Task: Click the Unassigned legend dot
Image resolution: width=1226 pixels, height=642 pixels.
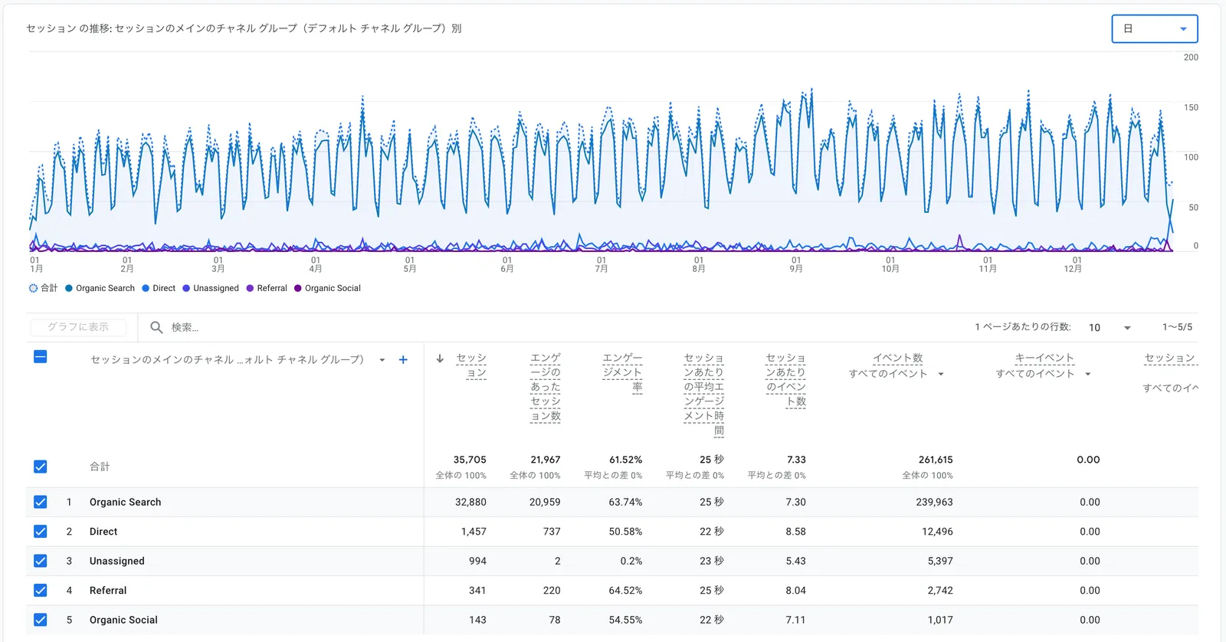Action: [186, 288]
